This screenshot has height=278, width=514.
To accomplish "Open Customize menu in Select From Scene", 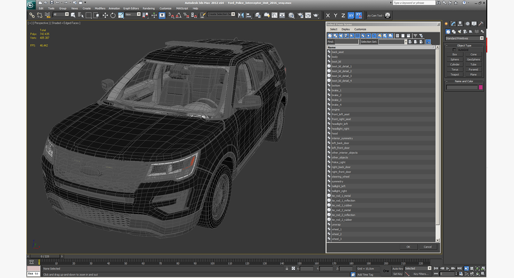I will point(360,30).
